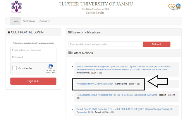Screen dimensions: 196x119
Task: Click the G20 logo at top right
Action: pos(175,7)
